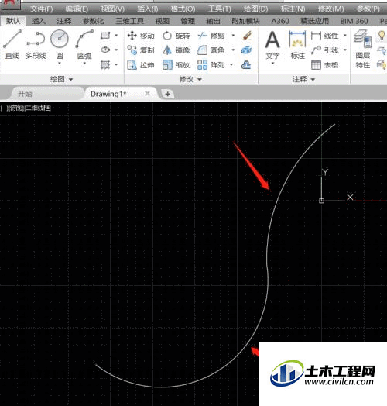Click the Mirror (镜像) tool
This screenshot has height=406, width=387.
(x=176, y=50)
